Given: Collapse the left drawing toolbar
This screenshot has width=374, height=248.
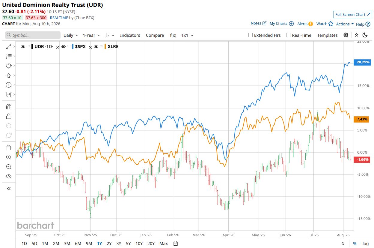Looking at the screenshot, I should coord(8,189).
